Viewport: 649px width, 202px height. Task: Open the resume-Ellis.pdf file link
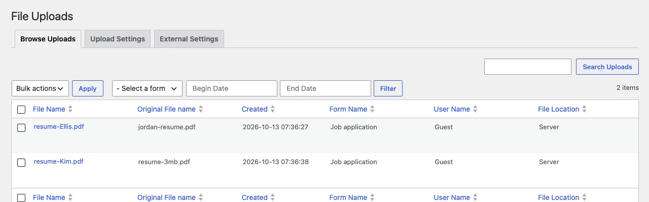click(x=59, y=127)
